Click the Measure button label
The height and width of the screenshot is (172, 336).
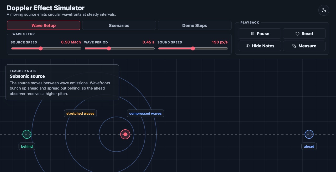307,46
